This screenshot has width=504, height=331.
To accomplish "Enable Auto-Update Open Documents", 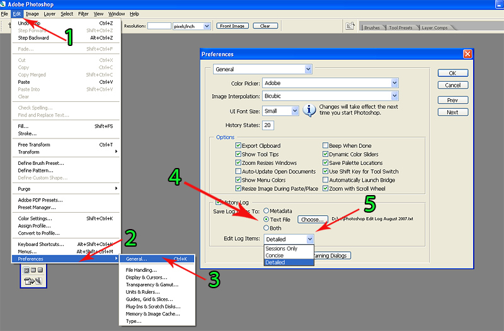I will coord(238,171).
